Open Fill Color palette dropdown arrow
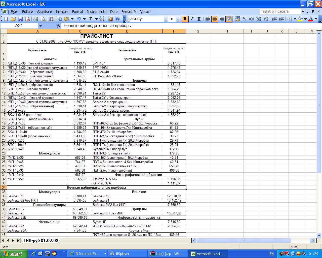 [x=305, y=19]
